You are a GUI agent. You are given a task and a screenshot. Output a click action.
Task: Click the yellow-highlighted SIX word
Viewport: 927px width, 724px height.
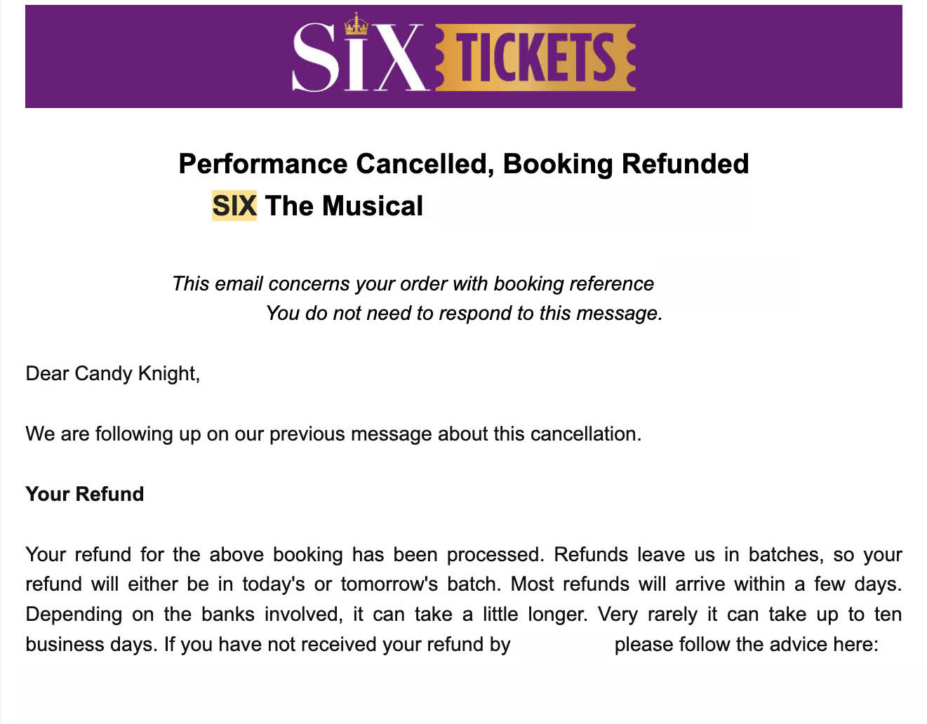[234, 206]
